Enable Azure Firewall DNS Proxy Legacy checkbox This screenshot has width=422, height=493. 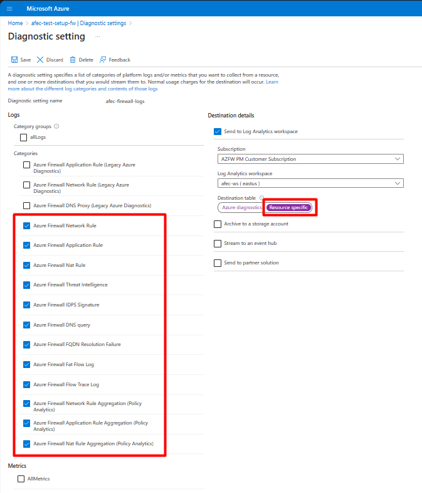pyautogui.click(x=27, y=205)
